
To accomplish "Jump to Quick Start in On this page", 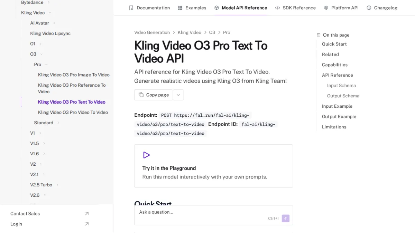I will click(334, 44).
